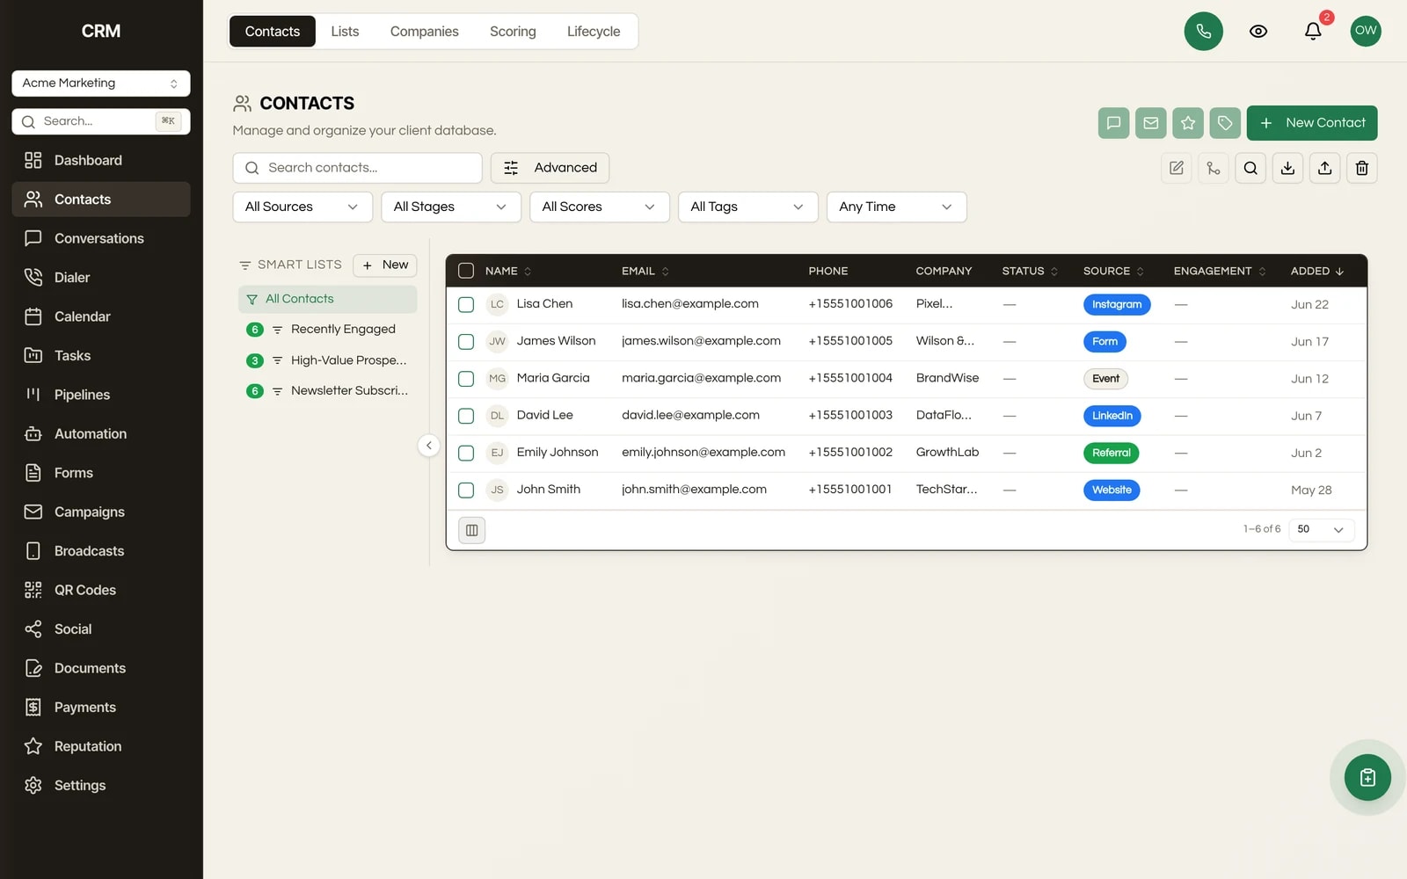Check the John Smith row checkbox
This screenshot has height=879, width=1407.
click(466, 490)
